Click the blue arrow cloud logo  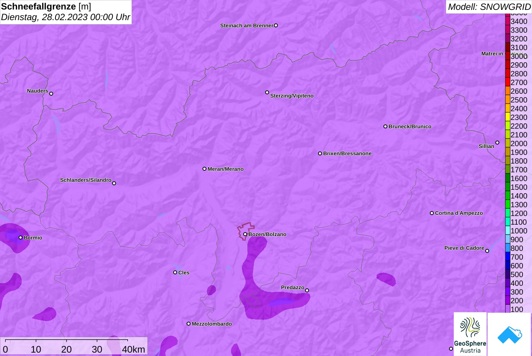(510, 334)
